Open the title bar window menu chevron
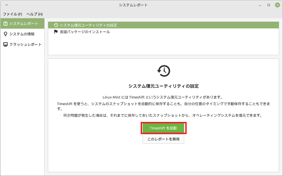The width and height of the screenshot is (283, 176). click(7, 5)
